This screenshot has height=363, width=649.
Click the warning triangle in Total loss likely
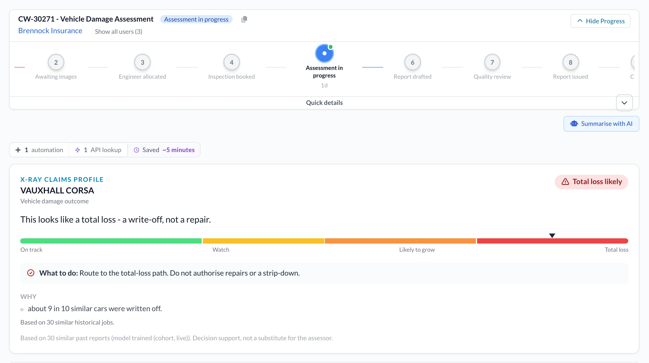(x=565, y=182)
